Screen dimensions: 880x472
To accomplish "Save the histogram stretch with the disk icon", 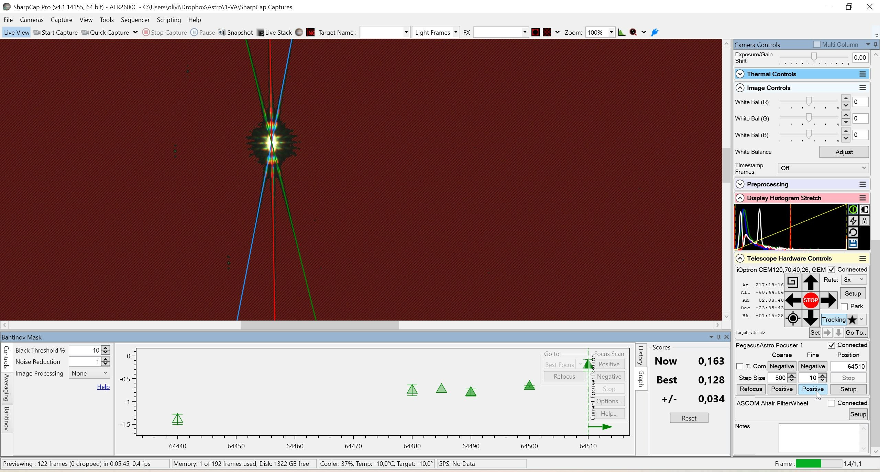I will pos(853,244).
